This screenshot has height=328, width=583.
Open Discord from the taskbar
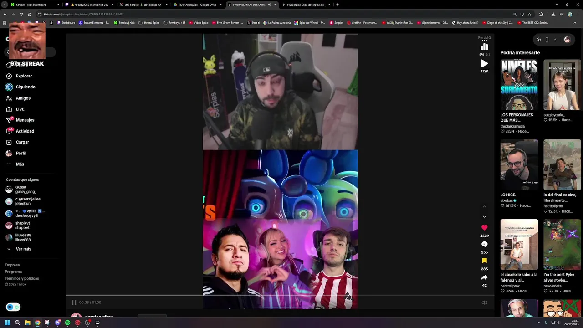coord(57,323)
